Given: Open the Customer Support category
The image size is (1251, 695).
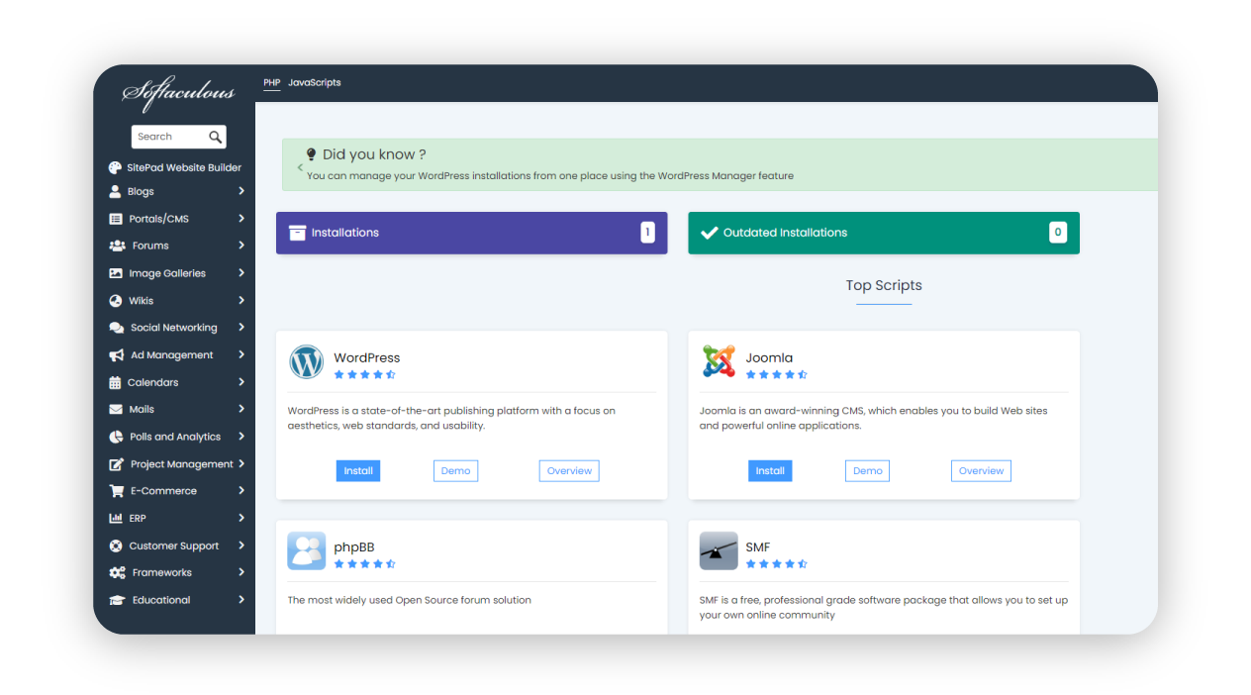Looking at the screenshot, I should (176, 546).
